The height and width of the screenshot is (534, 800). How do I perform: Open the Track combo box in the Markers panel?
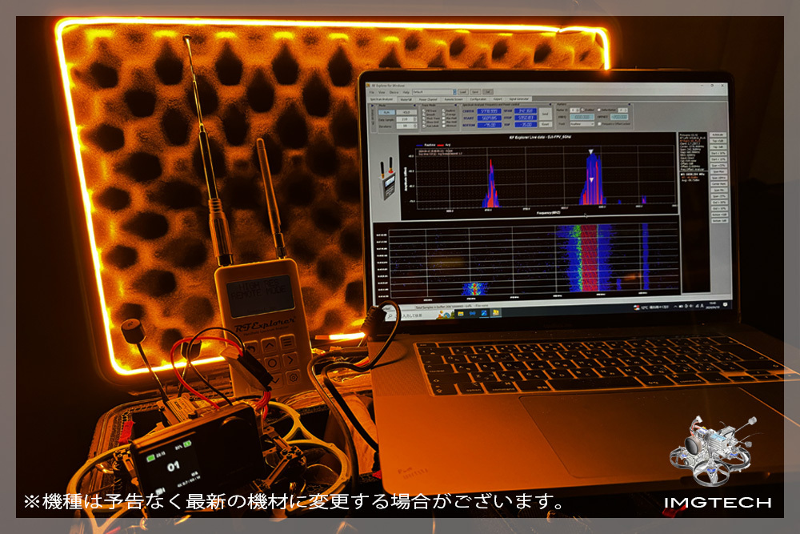pos(581,124)
